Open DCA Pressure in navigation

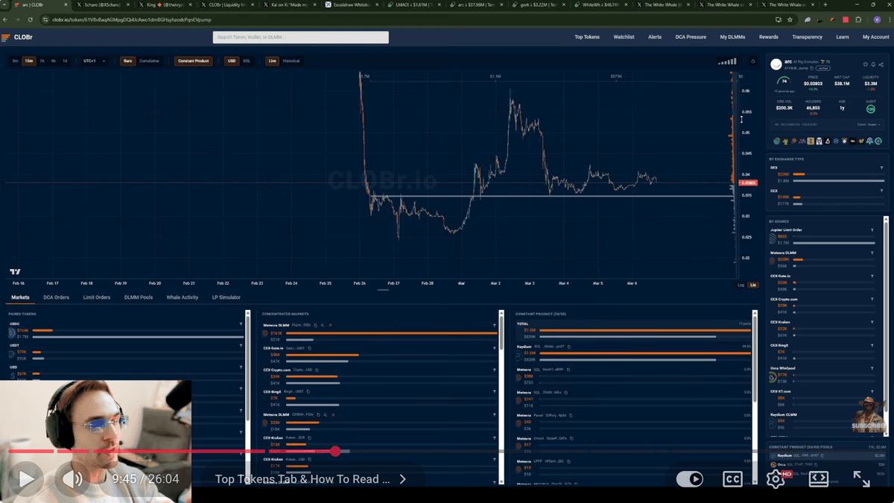coord(691,37)
